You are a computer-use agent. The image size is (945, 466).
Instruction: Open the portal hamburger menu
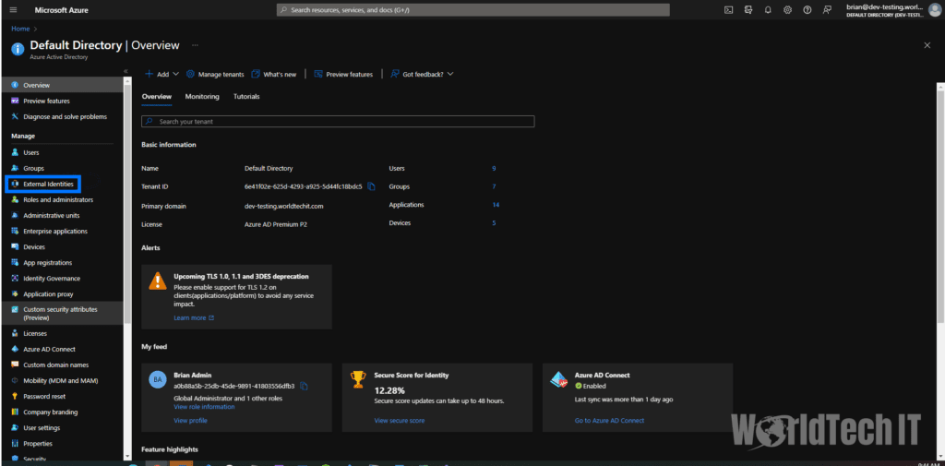pos(13,10)
